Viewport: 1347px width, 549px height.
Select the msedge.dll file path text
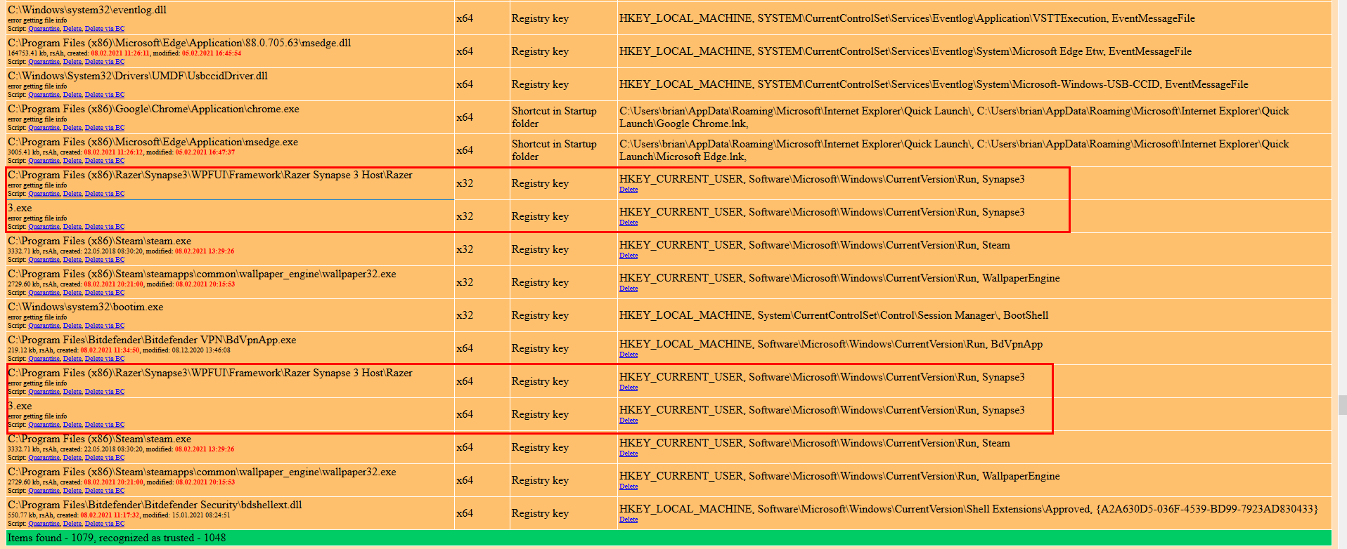coord(179,43)
